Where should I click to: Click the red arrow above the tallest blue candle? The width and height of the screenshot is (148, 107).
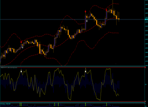(85, 12)
